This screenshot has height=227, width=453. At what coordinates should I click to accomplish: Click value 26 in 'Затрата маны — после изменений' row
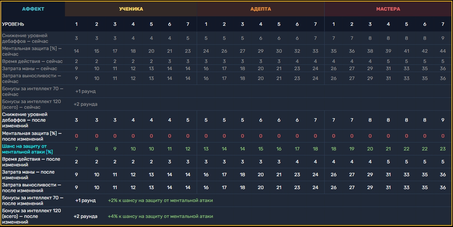pos(334,175)
